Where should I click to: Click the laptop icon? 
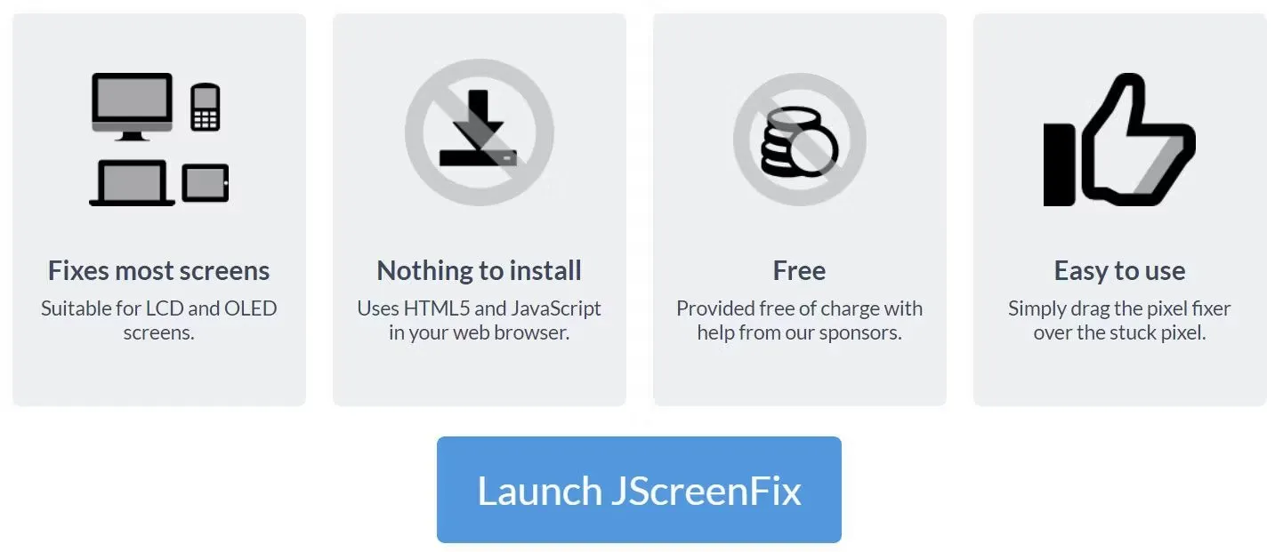pyautogui.click(x=132, y=183)
